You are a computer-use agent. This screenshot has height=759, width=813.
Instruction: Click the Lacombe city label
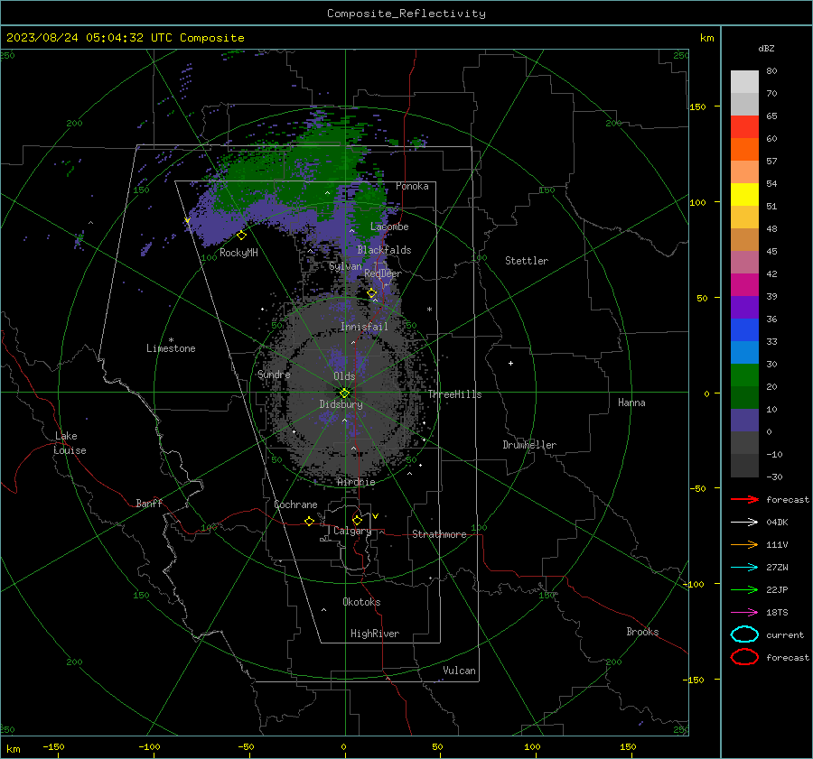click(x=389, y=227)
